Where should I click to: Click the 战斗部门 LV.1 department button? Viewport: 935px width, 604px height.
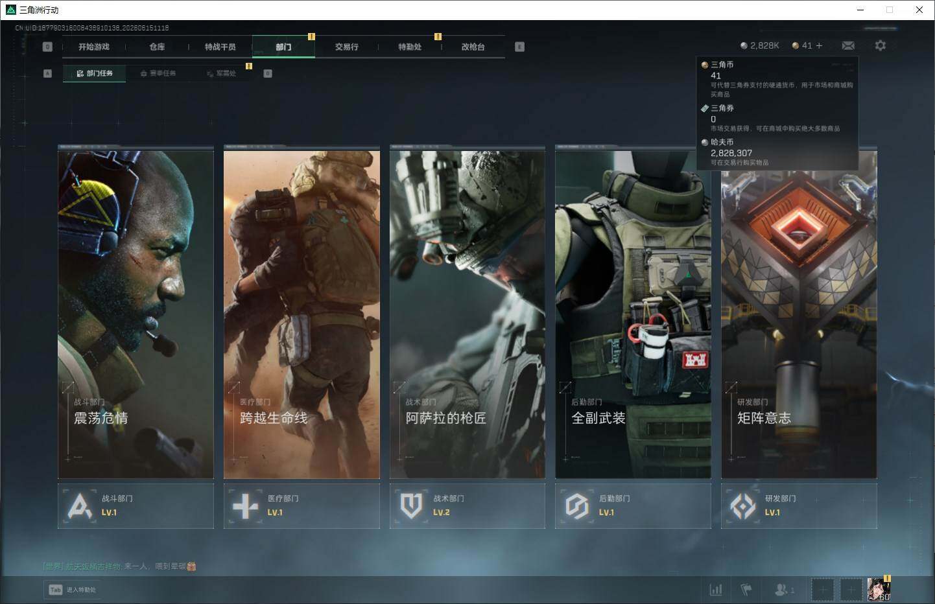pyautogui.click(x=136, y=505)
